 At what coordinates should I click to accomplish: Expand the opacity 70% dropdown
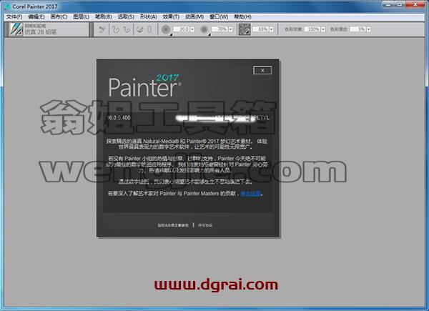230,29
